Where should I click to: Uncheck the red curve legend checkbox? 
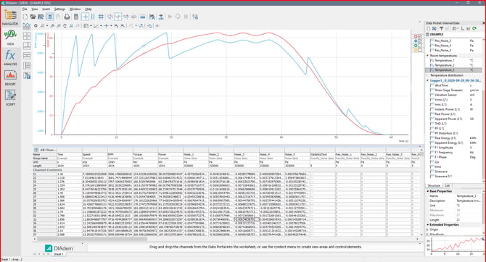coord(420,36)
